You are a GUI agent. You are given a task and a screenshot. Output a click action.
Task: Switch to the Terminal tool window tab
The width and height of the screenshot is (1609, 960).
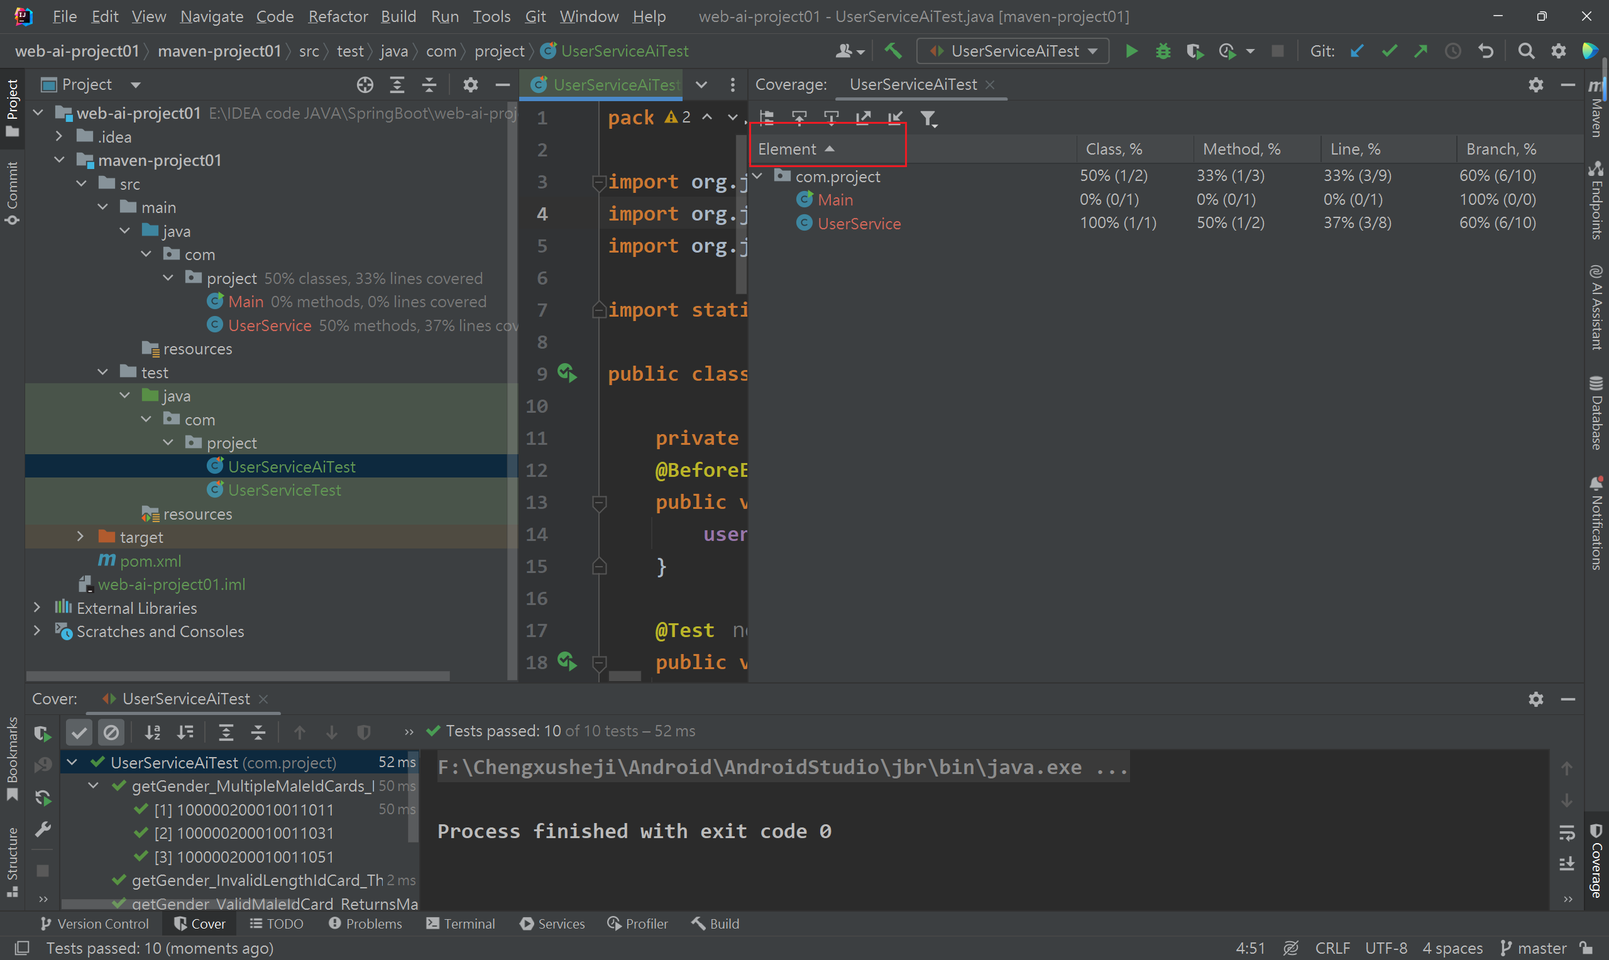tap(461, 924)
